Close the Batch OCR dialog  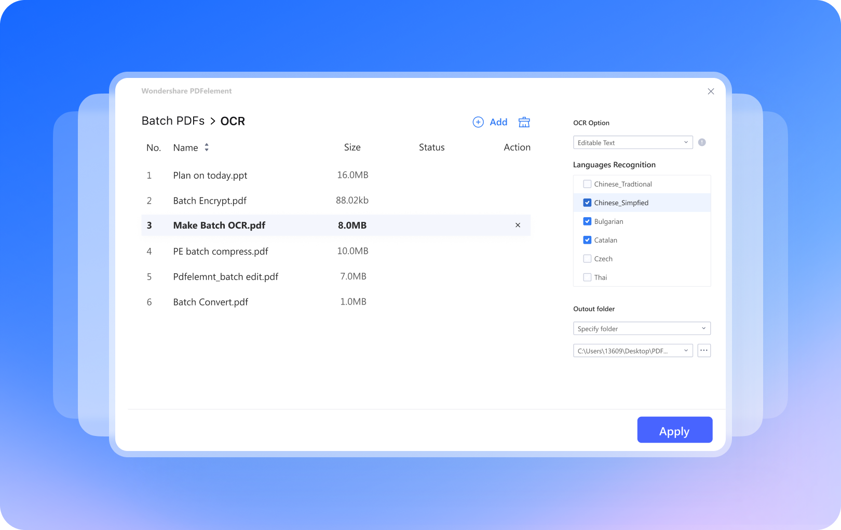[x=711, y=91]
